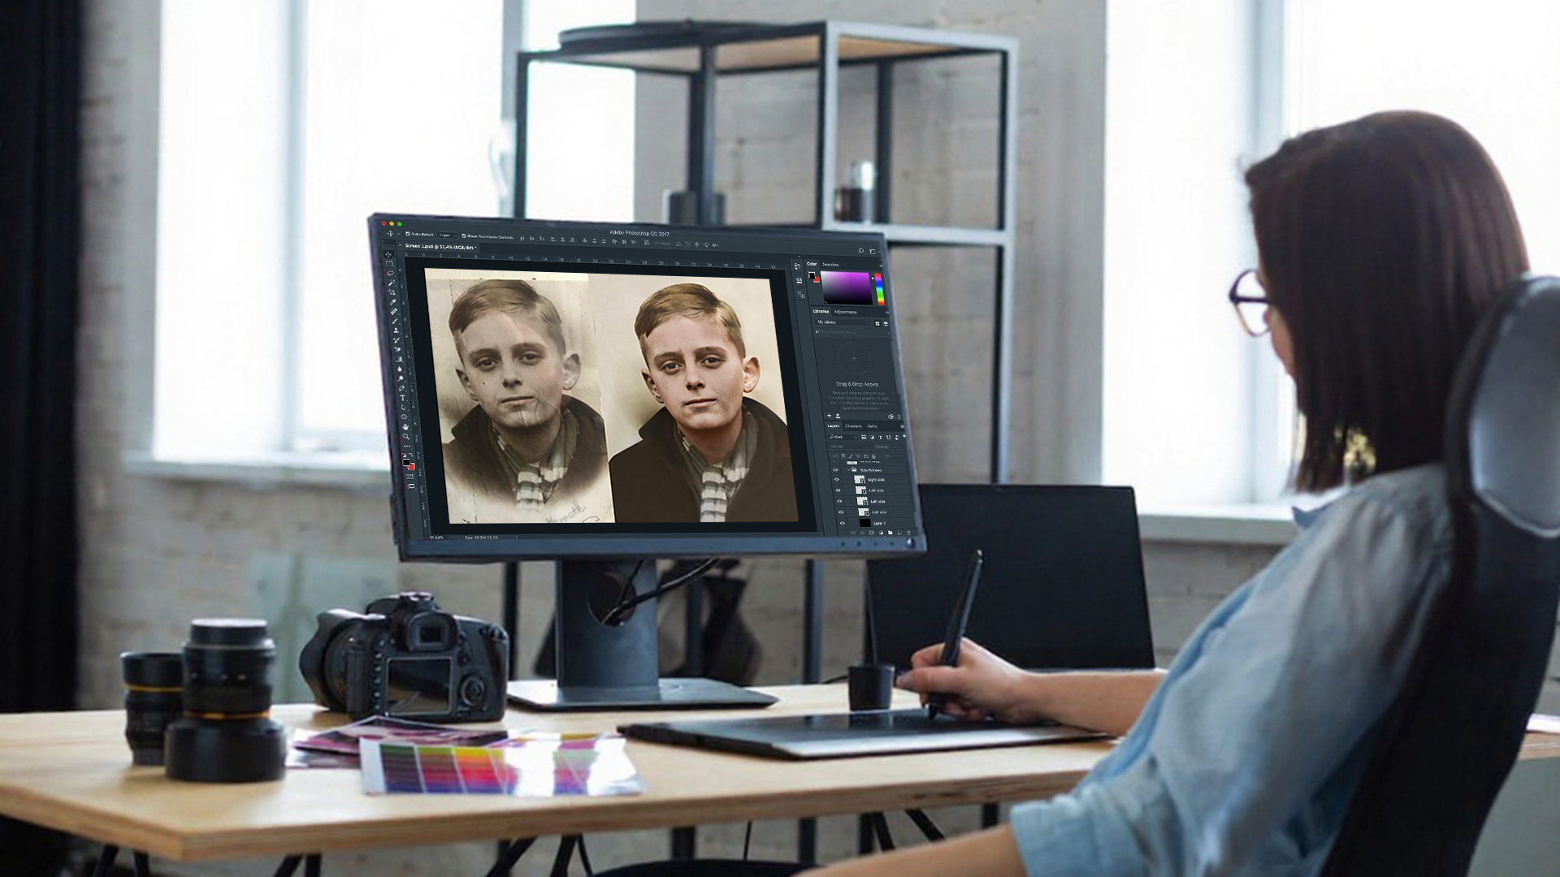Hide the Right side layer
Image resolution: width=1560 pixels, height=877 pixels.
[x=837, y=479]
